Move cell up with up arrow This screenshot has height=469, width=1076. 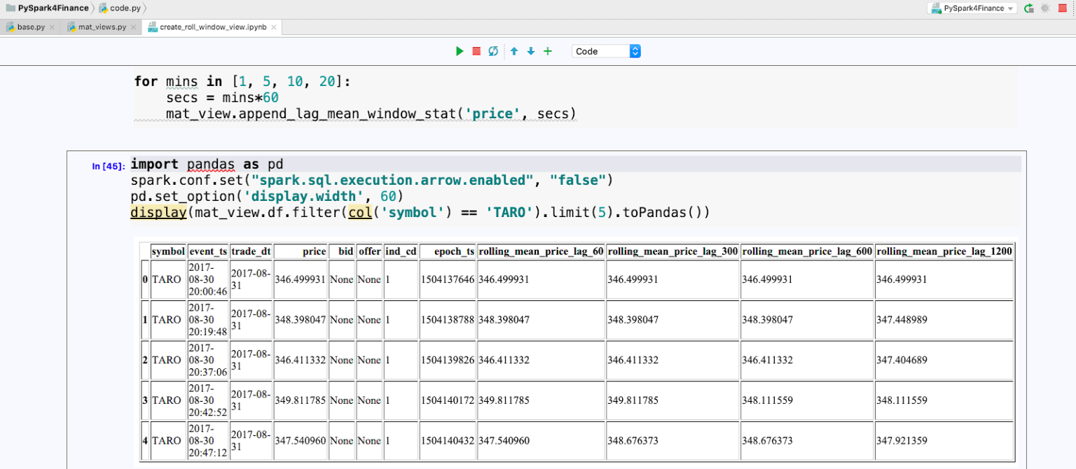point(514,51)
